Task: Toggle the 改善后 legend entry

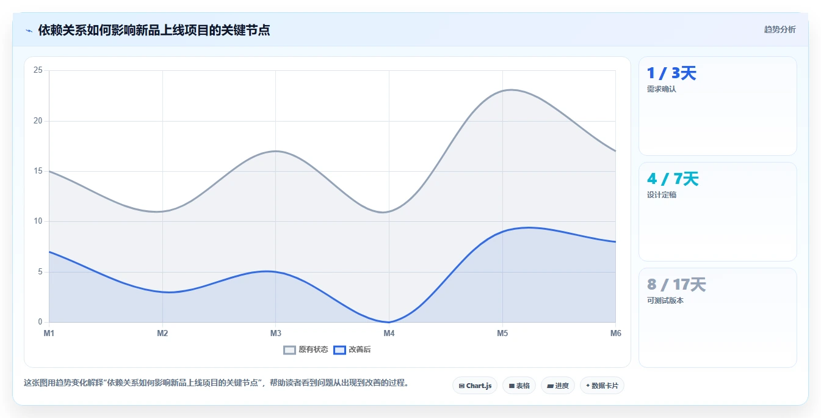Action: click(x=352, y=350)
